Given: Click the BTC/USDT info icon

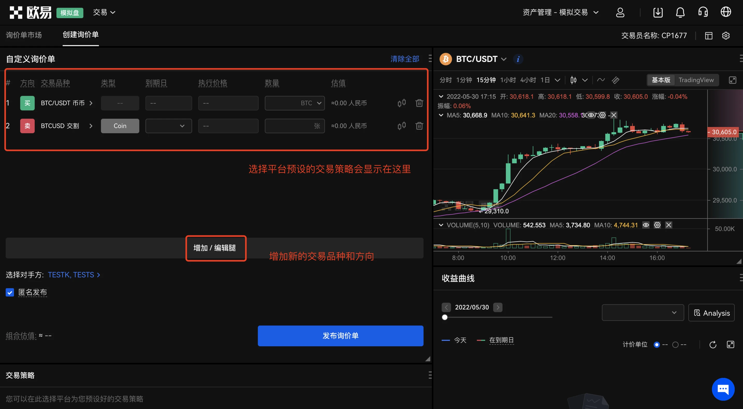Looking at the screenshot, I should [518, 59].
